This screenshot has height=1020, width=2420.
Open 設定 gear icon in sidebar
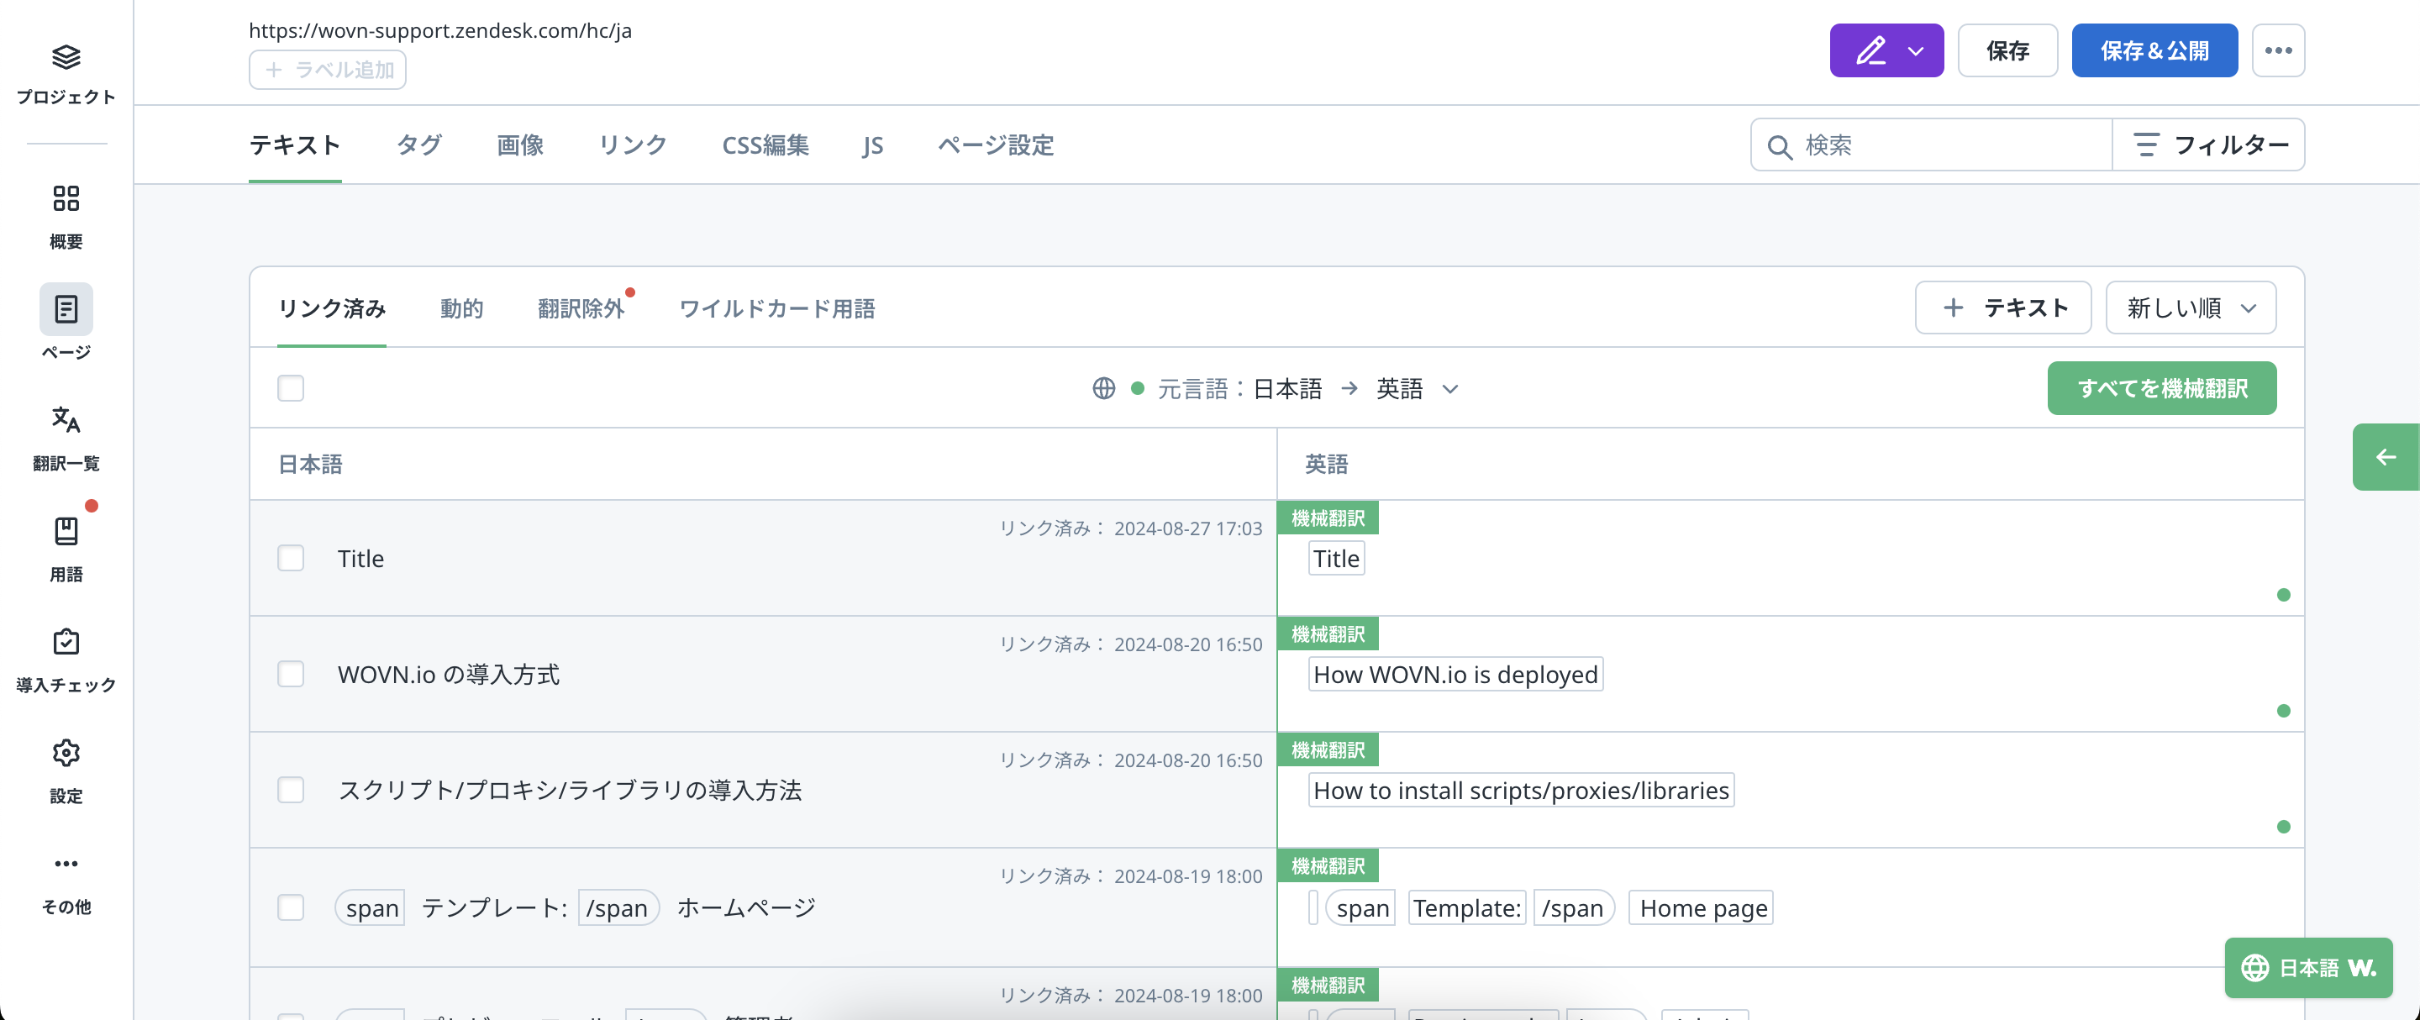[66, 754]
